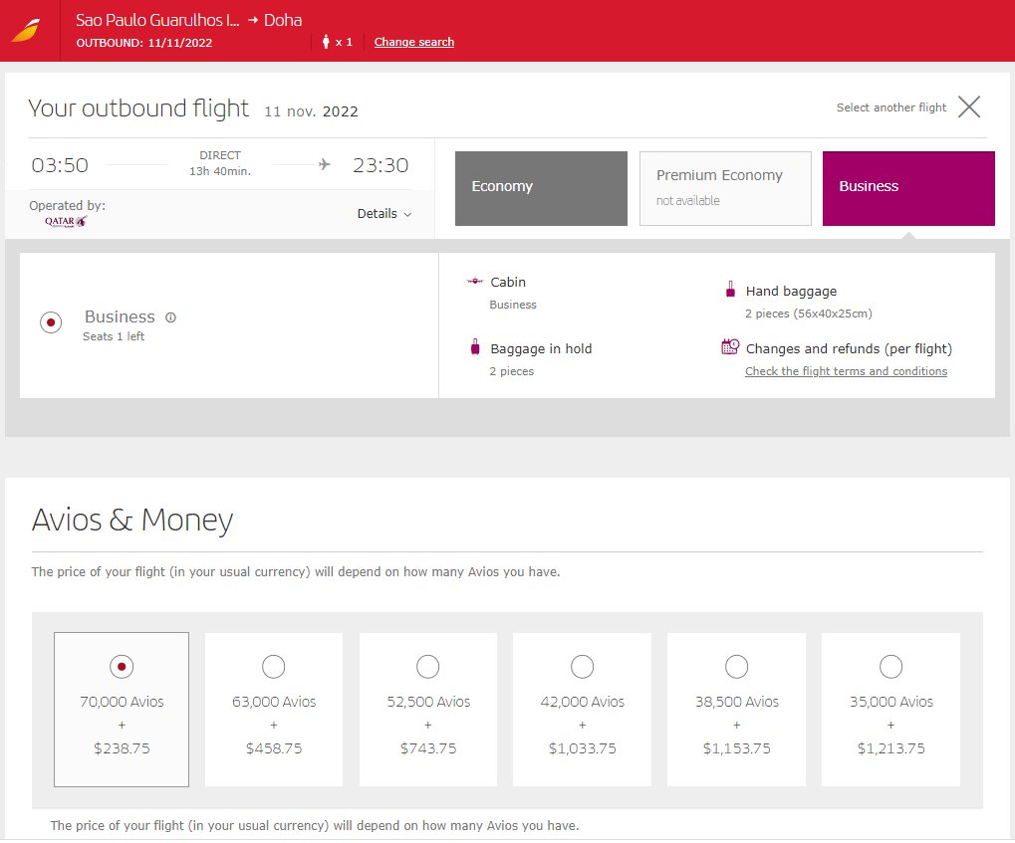
Task: Click the $238.75 price text
Action: (122, 748)
